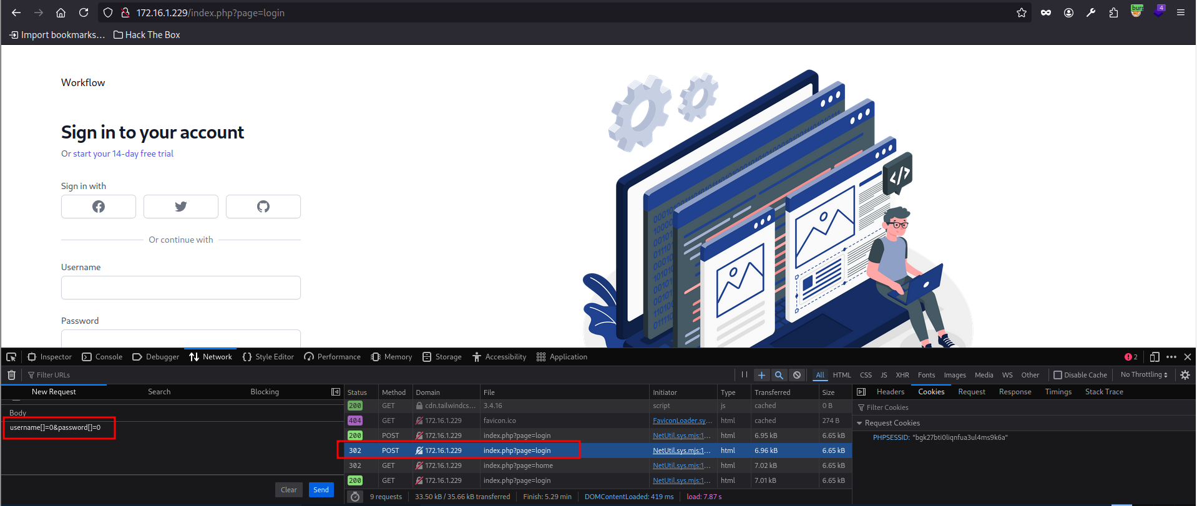
Task: Open request blocking icon in network toolbar
Action: pos(797,375)
